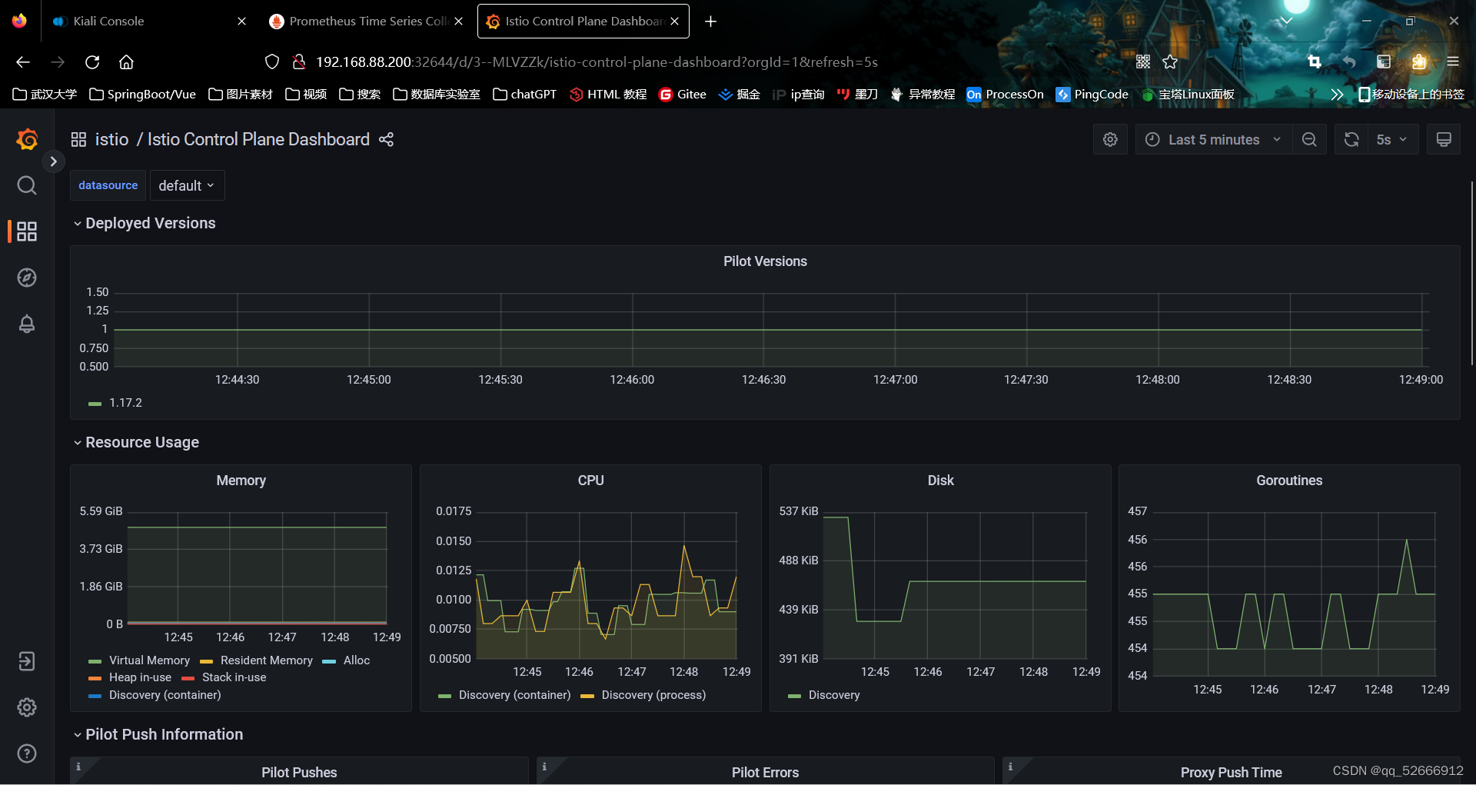Open the Configuration gear in sidebar
1476x785 pixels.
coord(27,707)
